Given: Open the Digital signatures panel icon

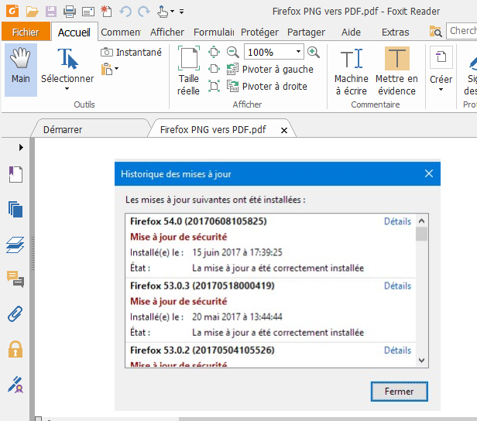Looking at the screenshot, I should (x=15, y=385).
